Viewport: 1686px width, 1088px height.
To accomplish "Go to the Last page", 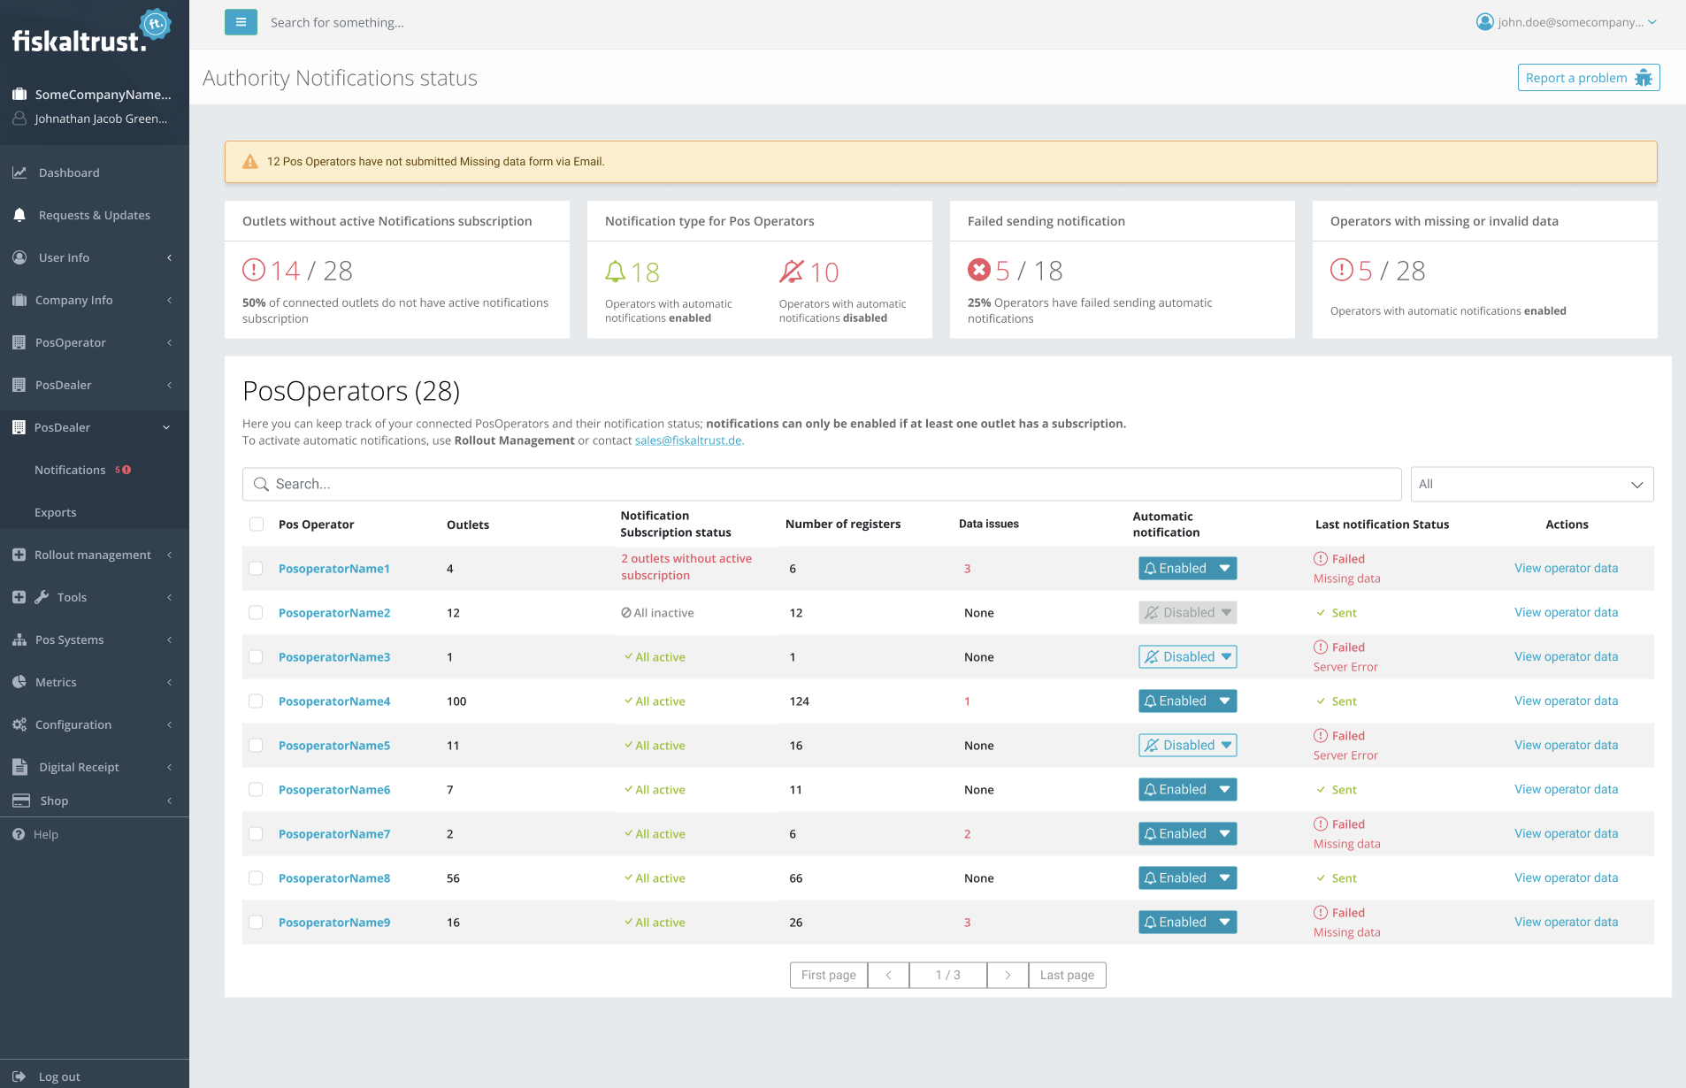I will (x=1067, y=975).
